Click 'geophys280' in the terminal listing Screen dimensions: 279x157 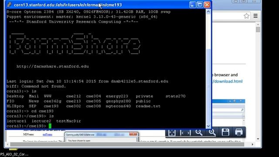coord(118,101)
